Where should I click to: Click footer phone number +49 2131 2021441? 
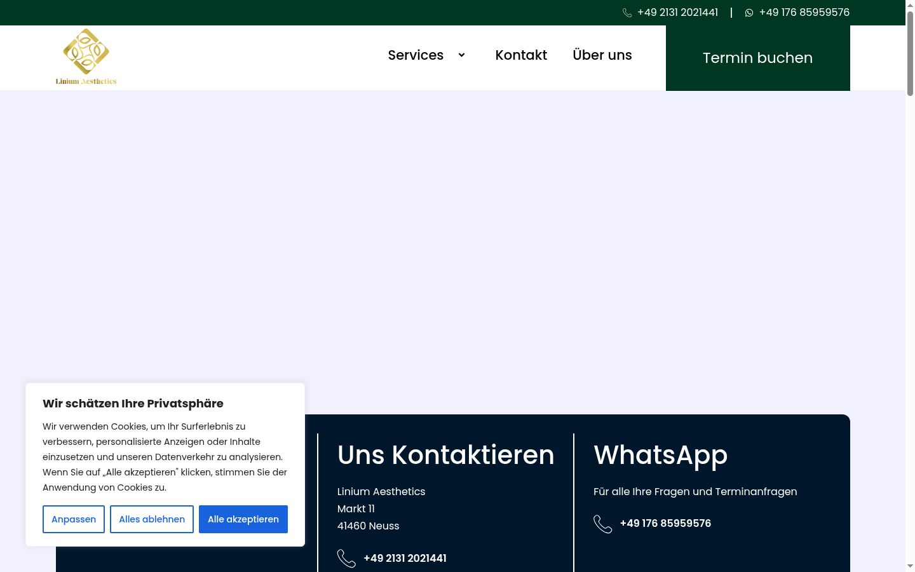tap(405, 558)
